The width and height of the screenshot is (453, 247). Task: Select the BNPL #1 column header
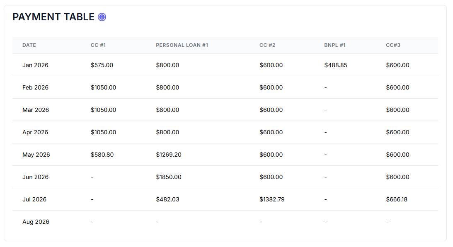click(x=335, y=45)
